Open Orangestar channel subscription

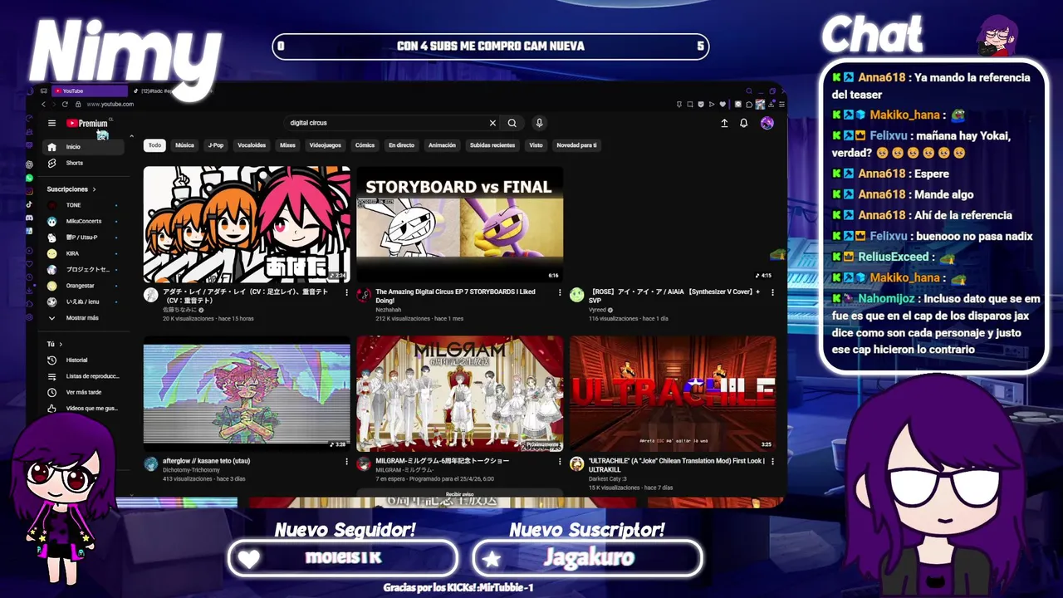pyautogui.click(x=83, y=286)
